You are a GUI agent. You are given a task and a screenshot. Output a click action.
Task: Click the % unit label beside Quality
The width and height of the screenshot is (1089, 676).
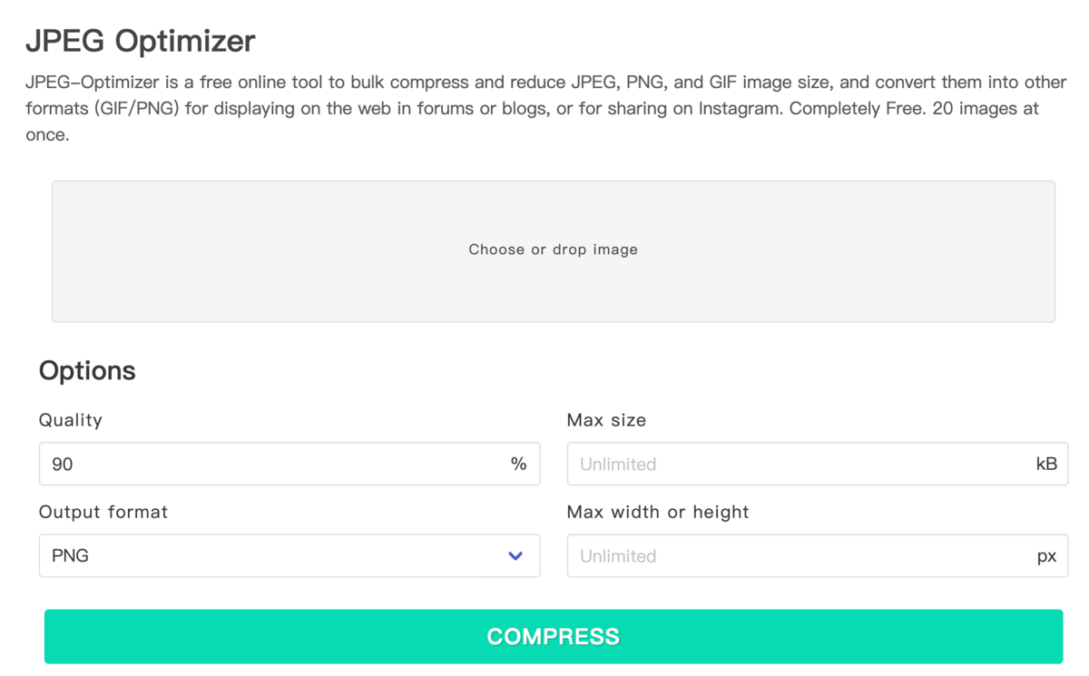point(518,464)
